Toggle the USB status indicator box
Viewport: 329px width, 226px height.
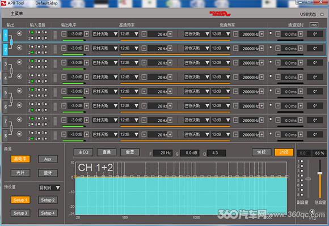(x=322, y=14)
